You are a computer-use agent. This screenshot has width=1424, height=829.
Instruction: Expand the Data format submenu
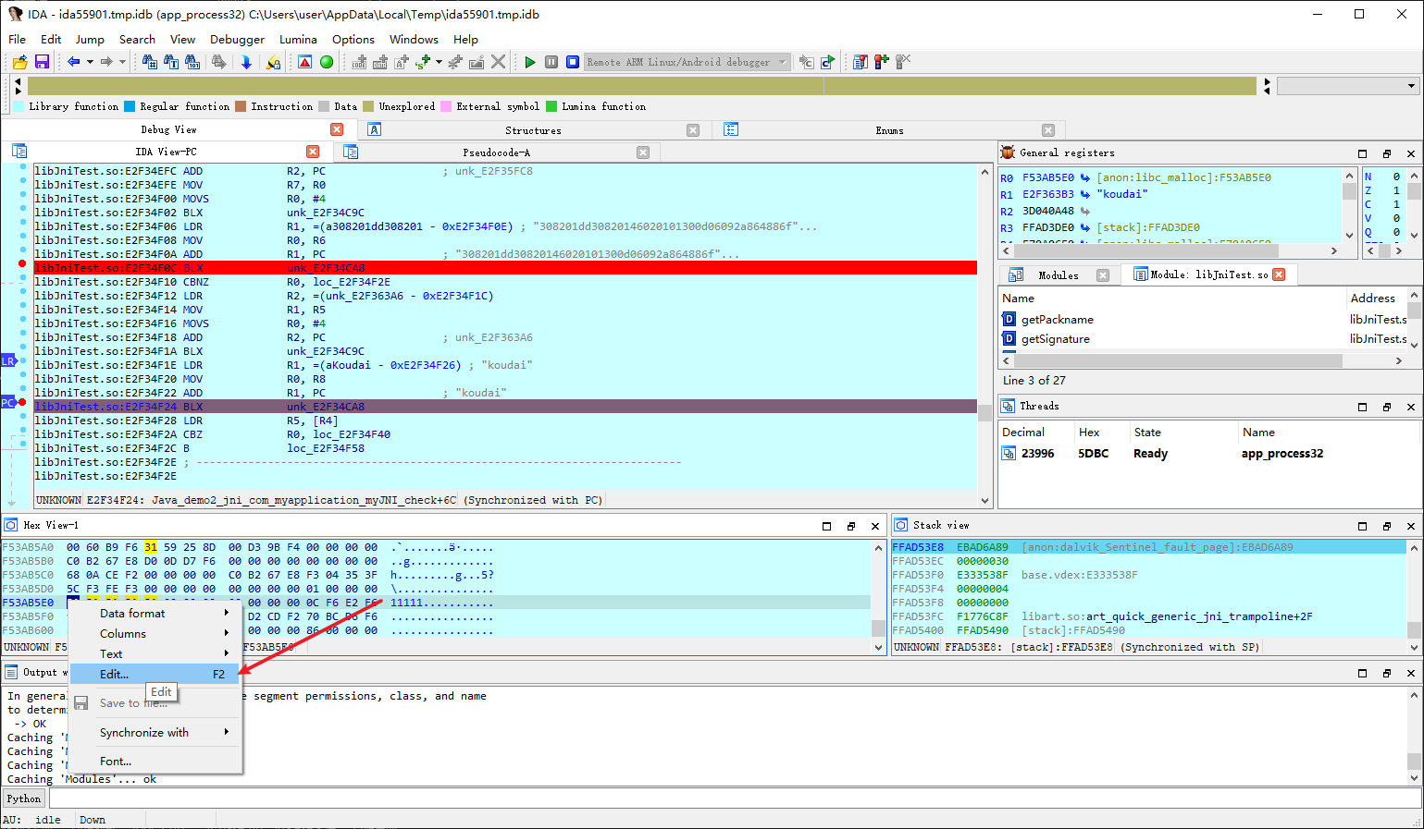pyautogui.click(x=155, y=613)
